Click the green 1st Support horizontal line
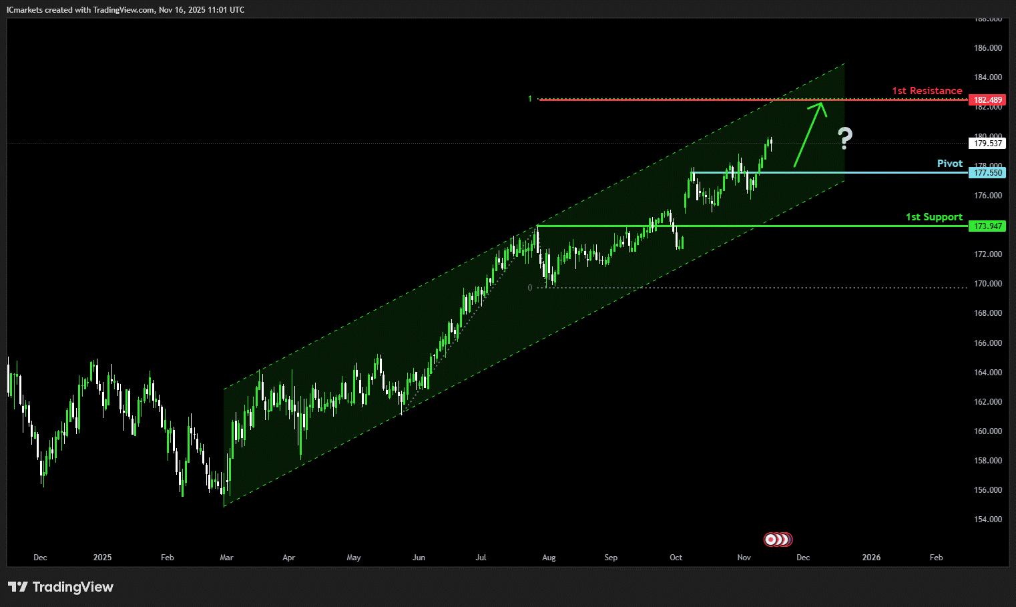The image size is (1016, 607). [x=734, y=226]
